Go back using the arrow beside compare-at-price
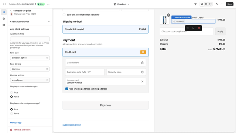Viewport: 236px width, 133px height. pyautogui.click(x=11, y=11)
